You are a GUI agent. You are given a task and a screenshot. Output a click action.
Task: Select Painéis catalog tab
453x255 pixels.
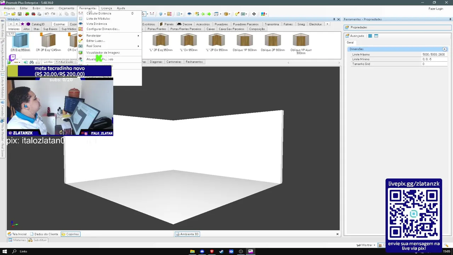click(x=167, y=24)
